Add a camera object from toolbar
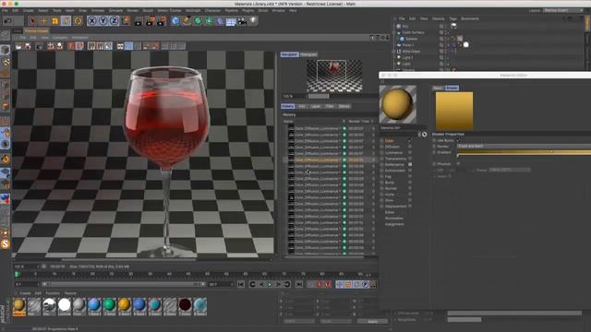The width and height of the screenshot is (591, 332). click(242, 20)
